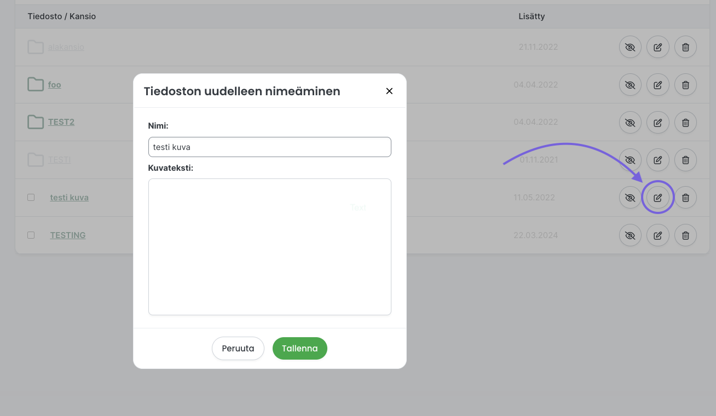
Task: Delete the foo folder
Action: 685,85
